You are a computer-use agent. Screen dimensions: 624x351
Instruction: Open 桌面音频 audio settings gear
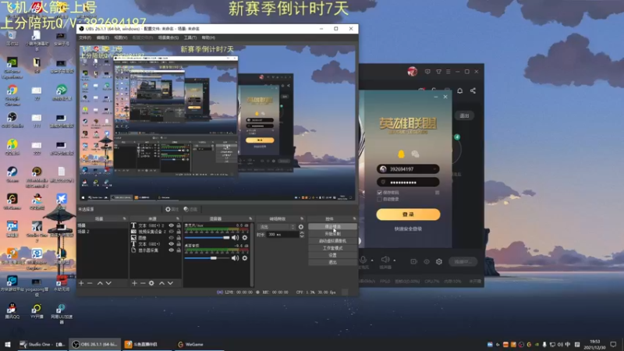pyautogui.click(x=245, y=258)
